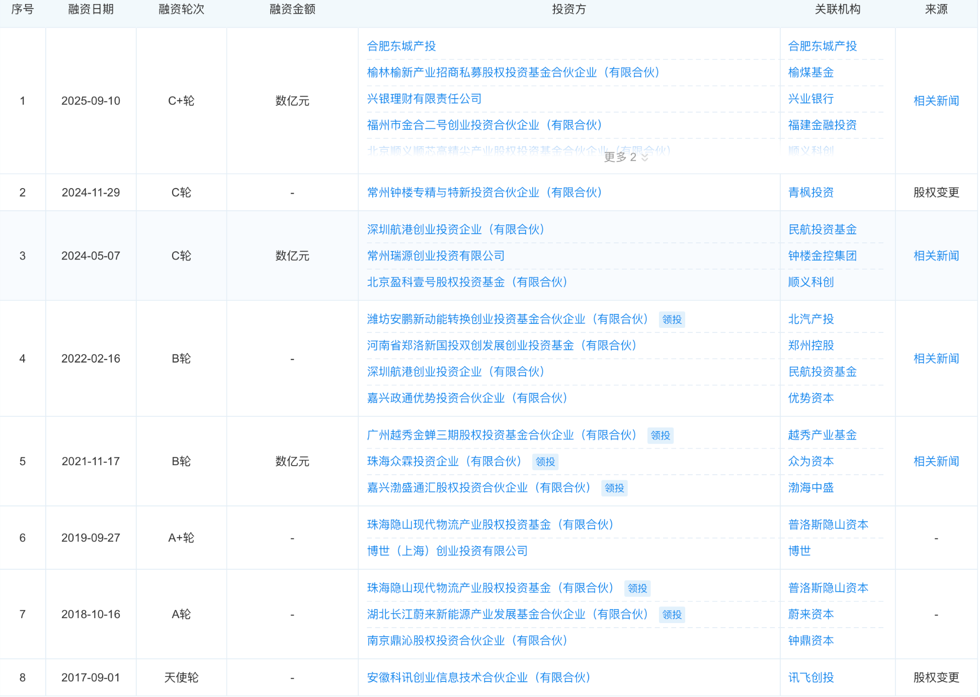Open 相关新闻 for the 2022-02-16 B轮 round
This screenshot has height=697, width=980.
coord(936,359)
